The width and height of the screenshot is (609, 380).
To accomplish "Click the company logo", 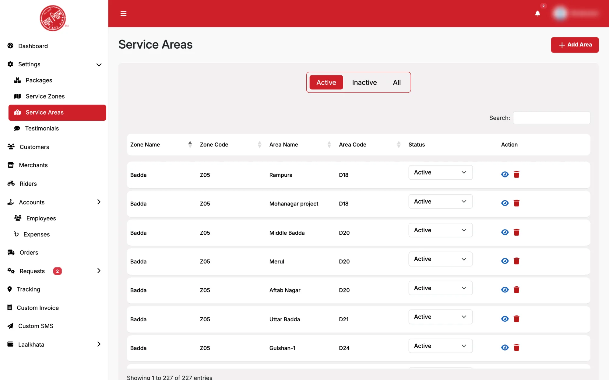I will [53, 18].
